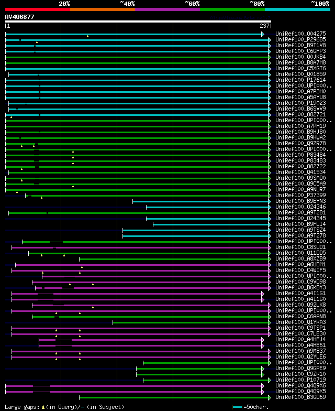Click the UniRef100_A7PH19 text
Screen dimensions: 335x411
300,126
